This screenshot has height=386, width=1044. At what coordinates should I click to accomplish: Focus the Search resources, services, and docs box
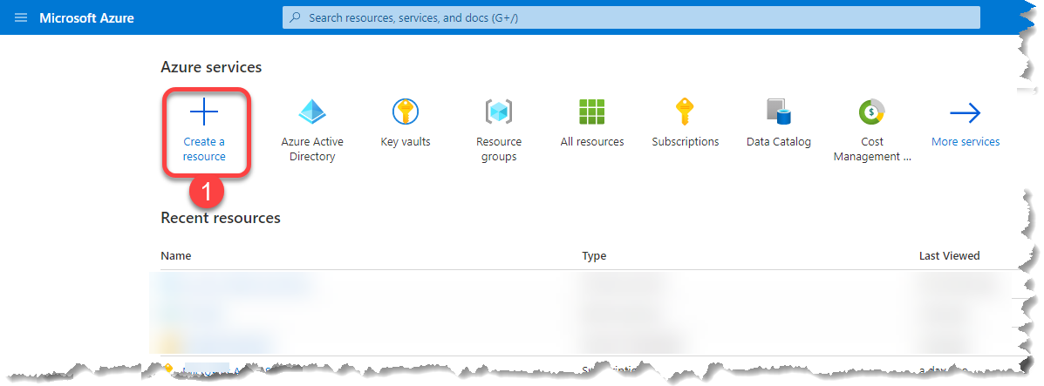click(x=631, y=18)
